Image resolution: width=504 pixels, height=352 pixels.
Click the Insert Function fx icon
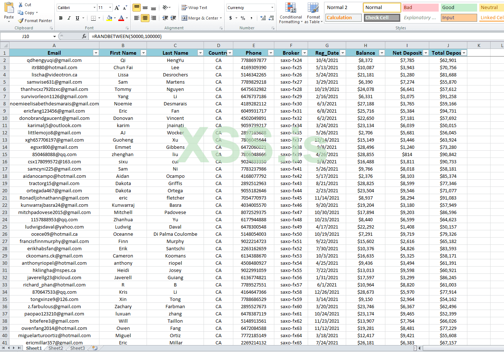(x=84, y=36)
